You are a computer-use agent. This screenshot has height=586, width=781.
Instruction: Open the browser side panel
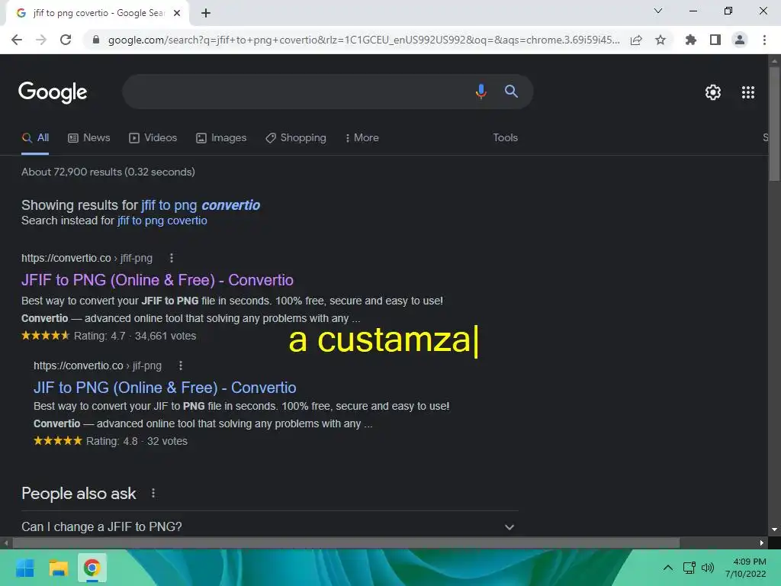(715, 40)
